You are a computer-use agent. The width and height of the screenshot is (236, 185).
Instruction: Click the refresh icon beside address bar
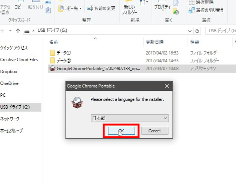[197, 31]
